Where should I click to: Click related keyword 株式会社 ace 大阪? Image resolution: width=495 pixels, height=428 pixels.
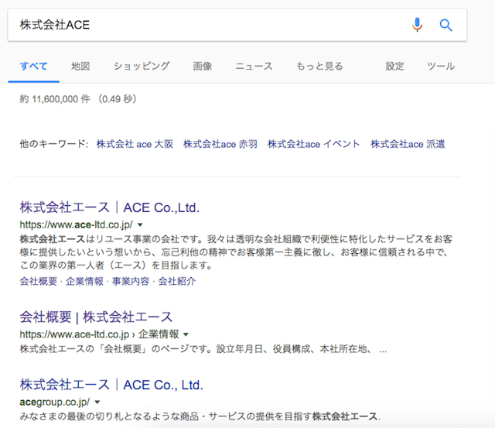135,144
